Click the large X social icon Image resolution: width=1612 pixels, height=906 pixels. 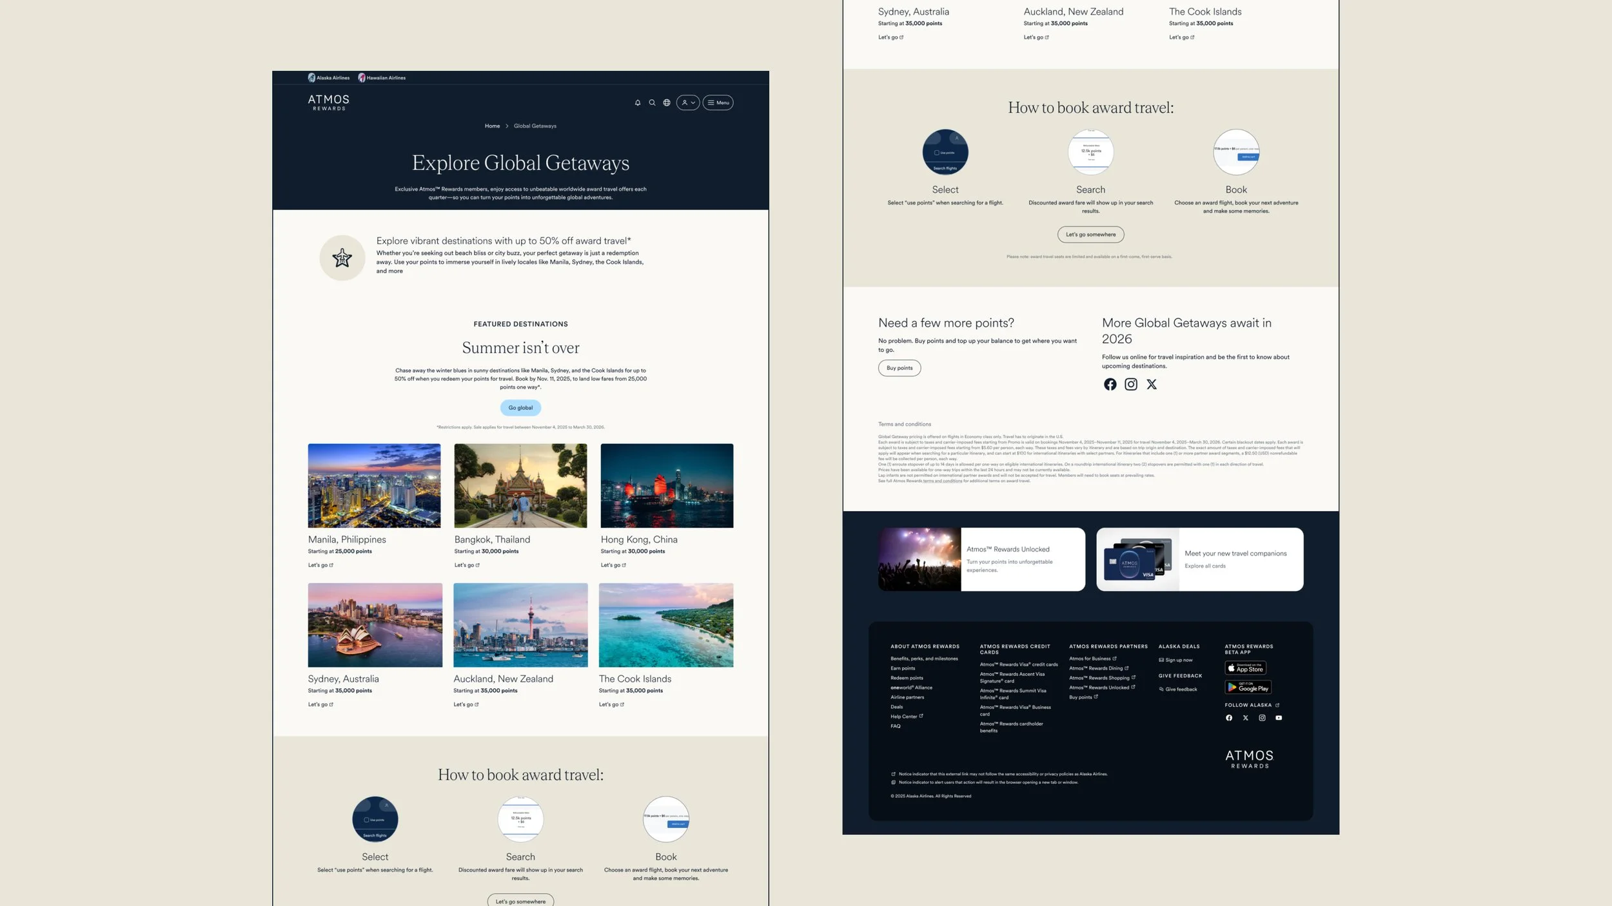[1152, 385]
